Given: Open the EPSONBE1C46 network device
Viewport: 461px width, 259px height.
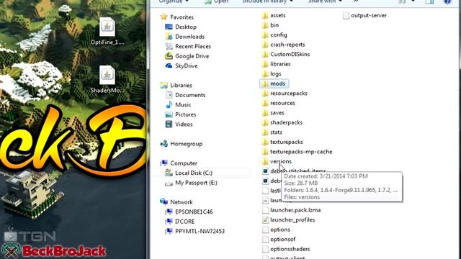Looking at the screenshot, I should coord(189,212).
